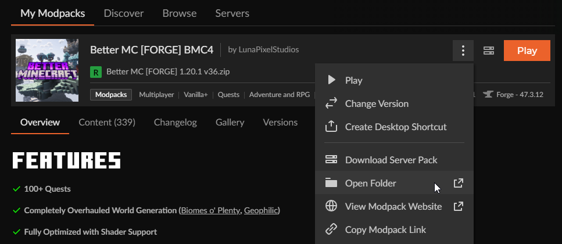Click the green R release badge
This screenshot has width=562, height=244.
[x=96, y=72]
